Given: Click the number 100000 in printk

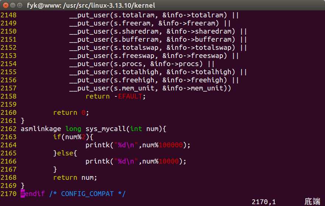Looking at the screenshot, I should coord(171,145).
